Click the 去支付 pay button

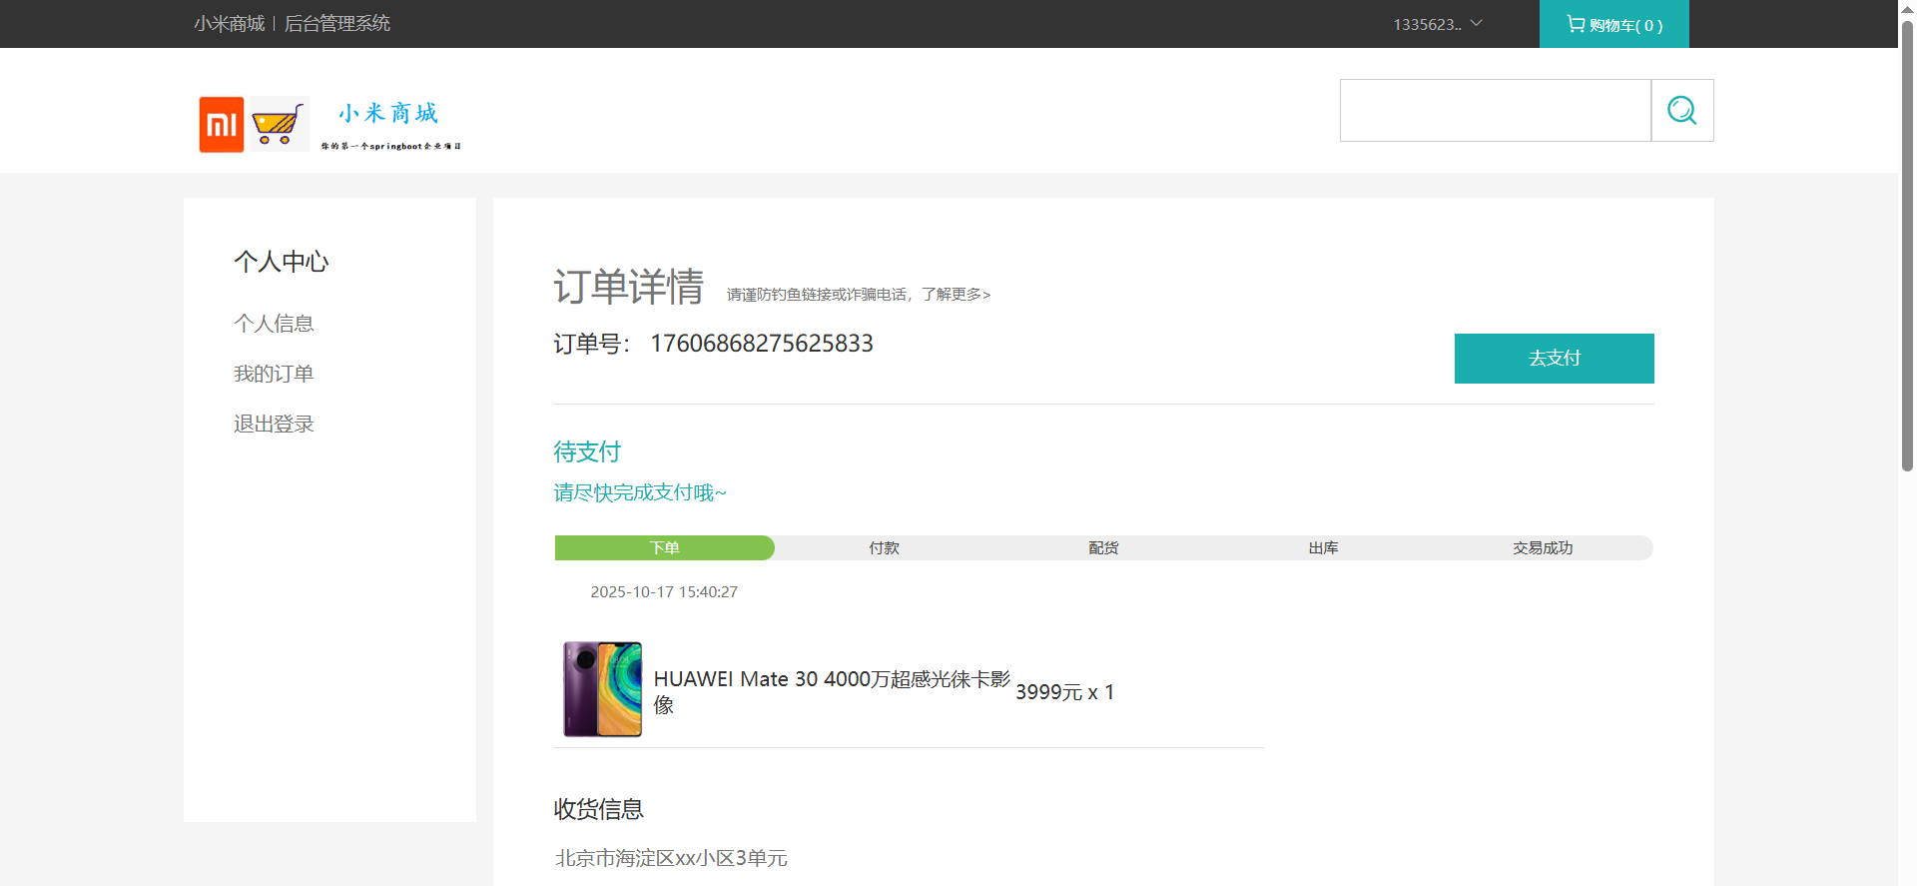click(x=1554, y=359)
